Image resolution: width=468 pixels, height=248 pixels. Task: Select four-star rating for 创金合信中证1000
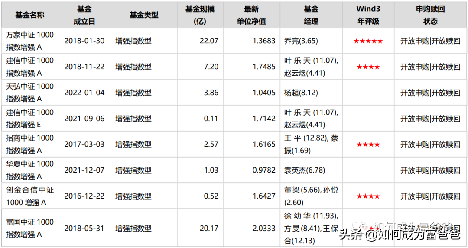368,196
